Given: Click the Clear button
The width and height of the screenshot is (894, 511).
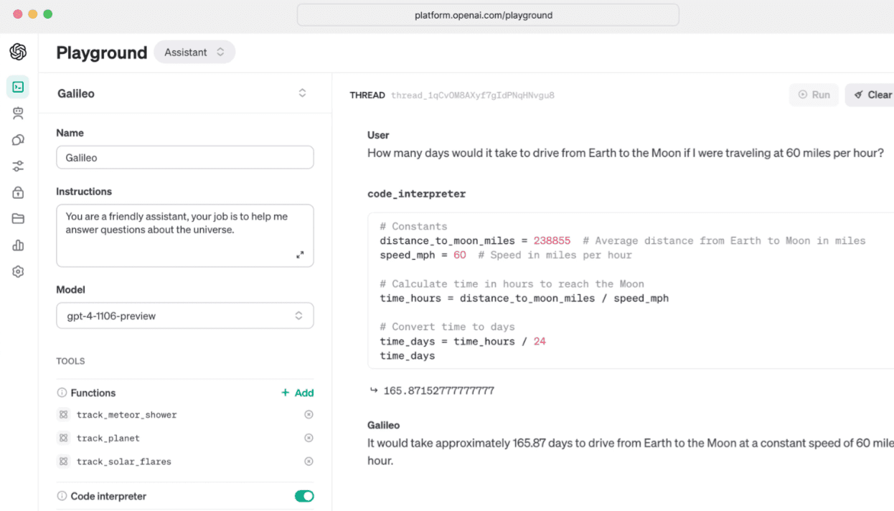Looking at the screenshot, I should pos(871,95).
